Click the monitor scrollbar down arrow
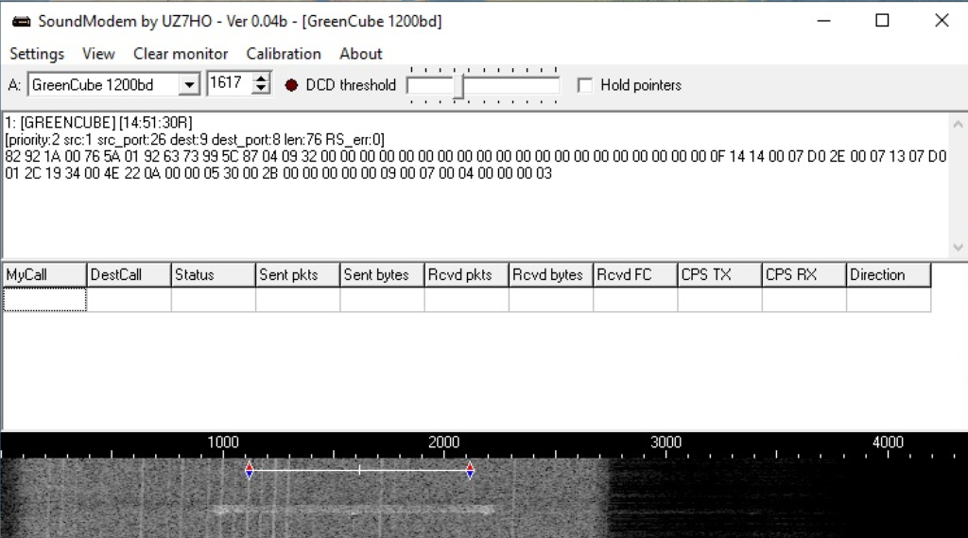 (x=959, y=247)
